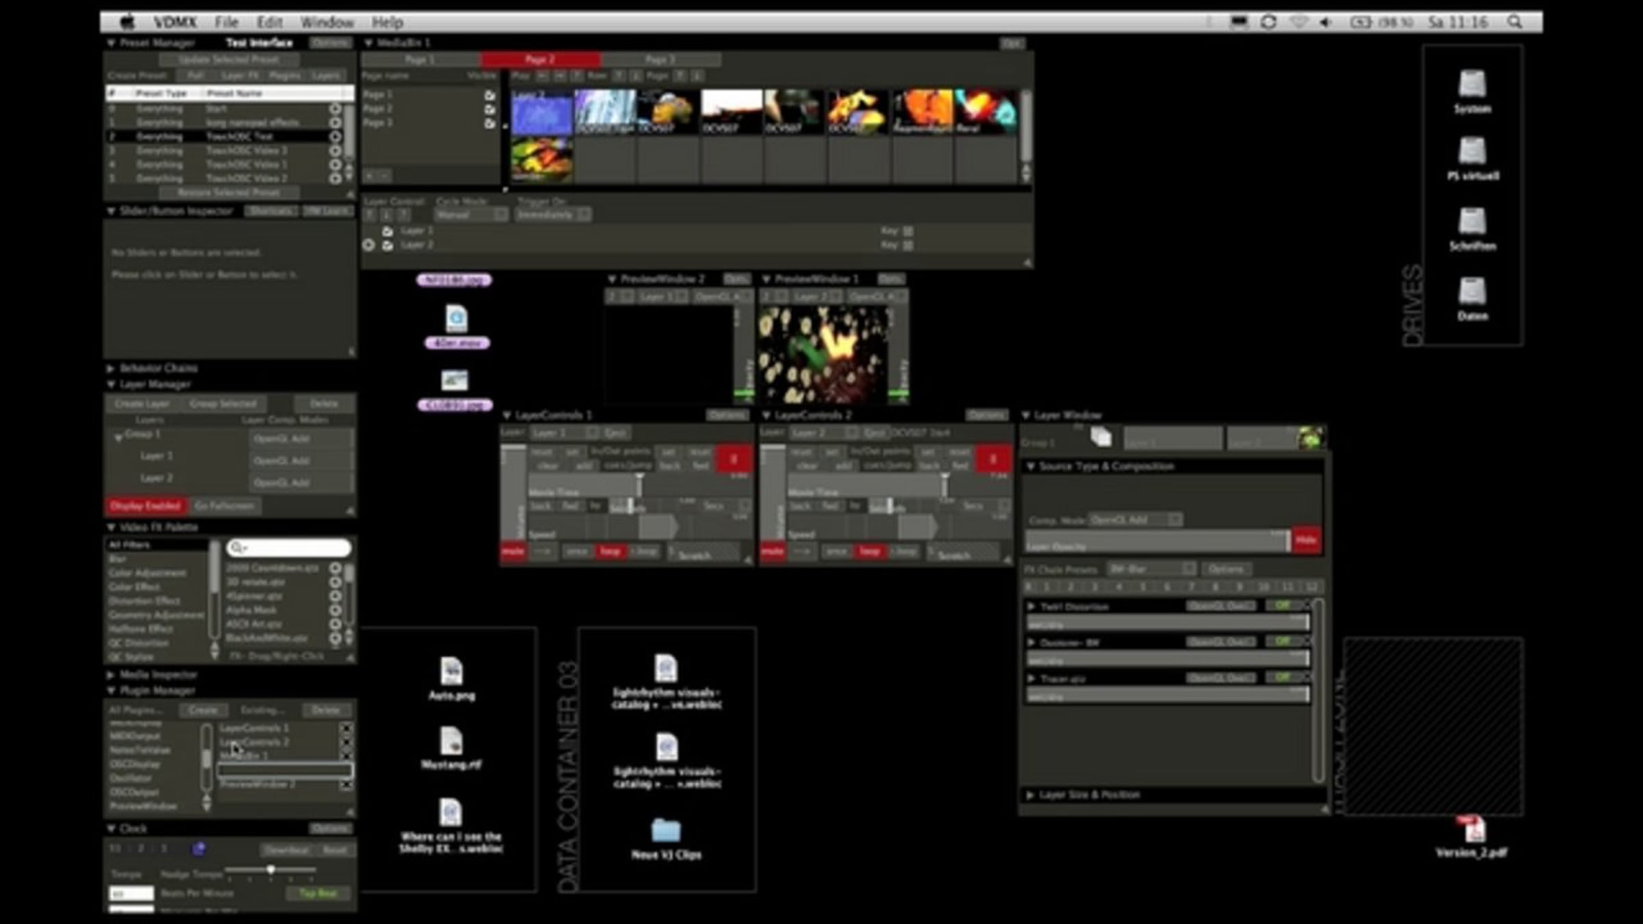The width and height of the screenshot is (1643, 924).
Task: Open the PS virtuell drive icon
Action: pos(1472,151)
